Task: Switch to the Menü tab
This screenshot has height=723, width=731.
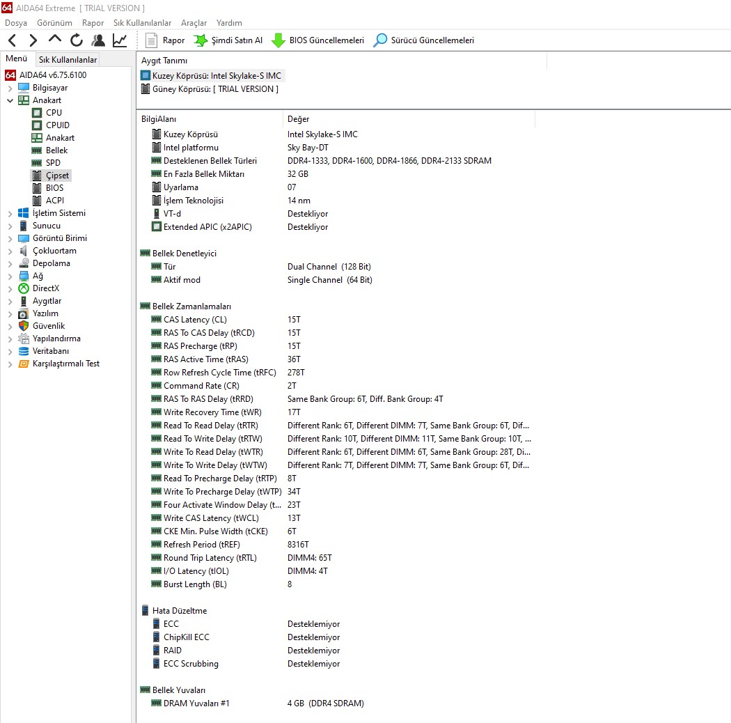Action: pyautogui.click(x=16, y=59)
